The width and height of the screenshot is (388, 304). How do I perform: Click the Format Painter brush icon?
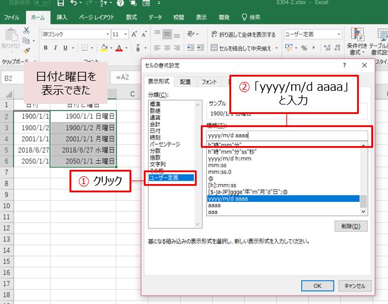coord(27,50)
